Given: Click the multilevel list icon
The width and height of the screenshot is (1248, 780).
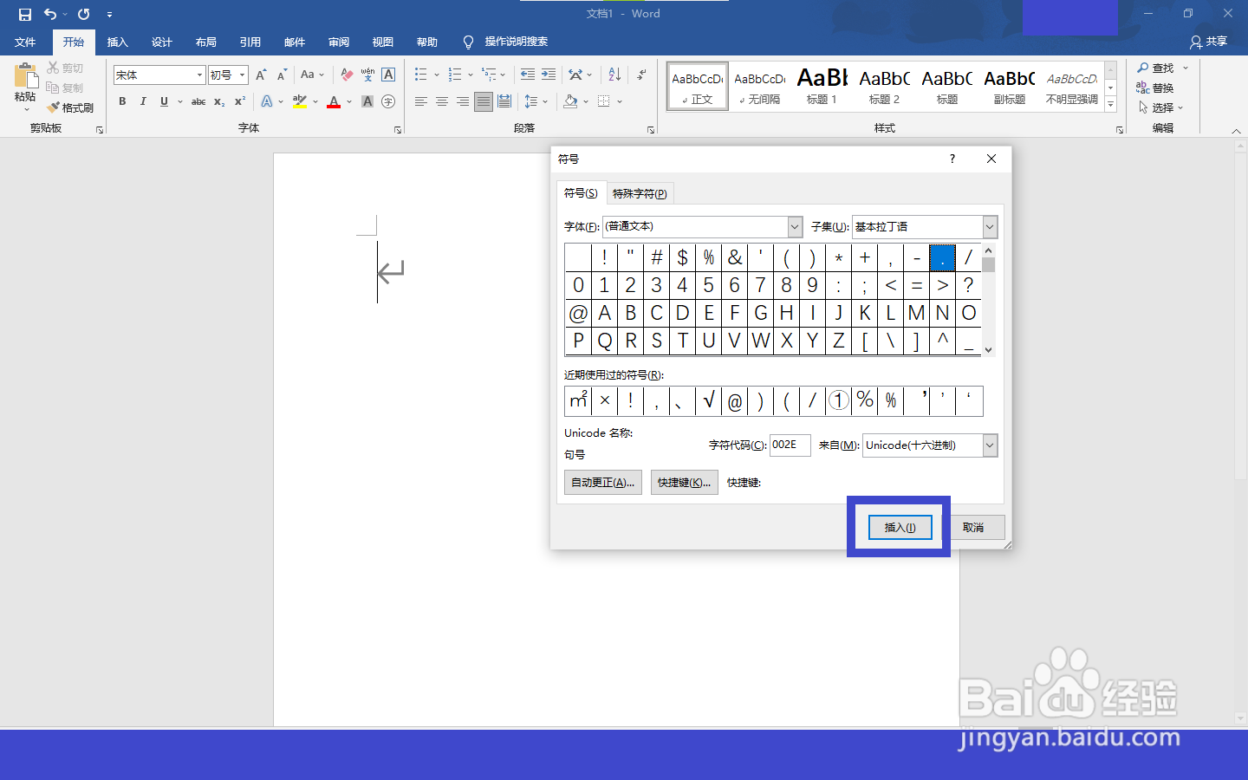Looking at the screenshot, I should point(489,75).
